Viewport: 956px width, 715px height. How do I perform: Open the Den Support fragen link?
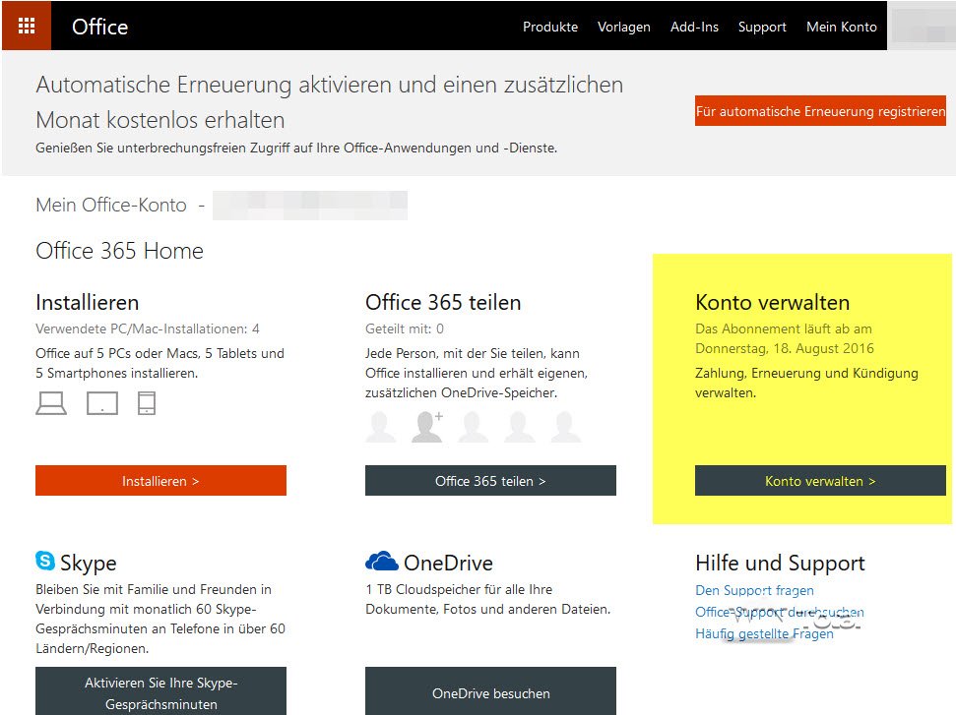[754, 590]
